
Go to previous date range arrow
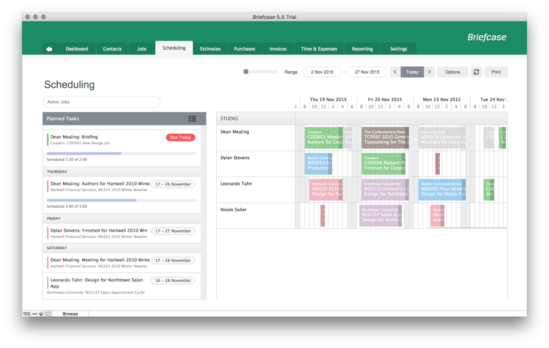click(x=395, y=72)
